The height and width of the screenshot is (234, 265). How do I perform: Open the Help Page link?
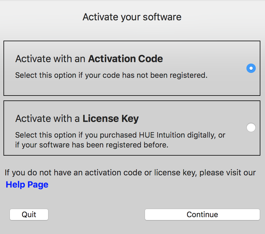[27, 184]
